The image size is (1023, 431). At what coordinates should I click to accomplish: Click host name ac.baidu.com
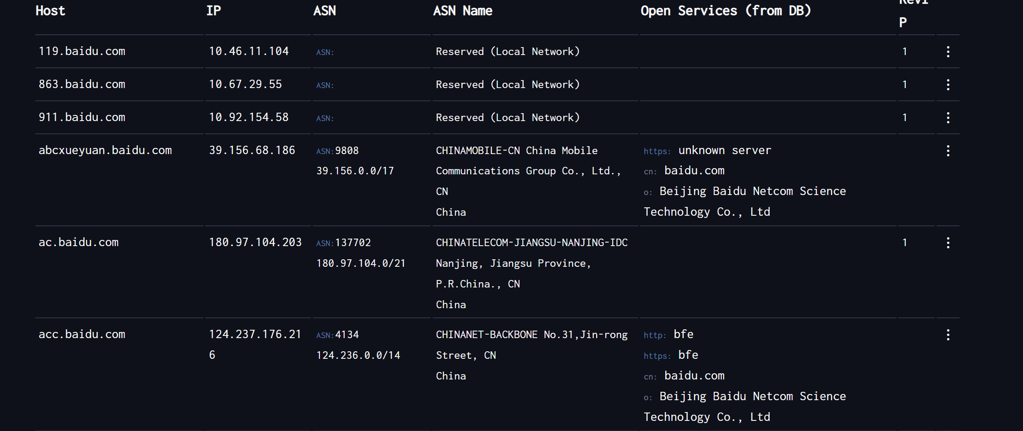tap(79, 243)
